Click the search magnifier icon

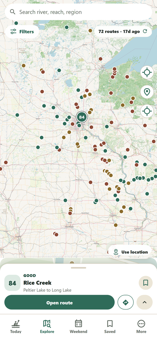pyautogui.click(x=12, y=12)
